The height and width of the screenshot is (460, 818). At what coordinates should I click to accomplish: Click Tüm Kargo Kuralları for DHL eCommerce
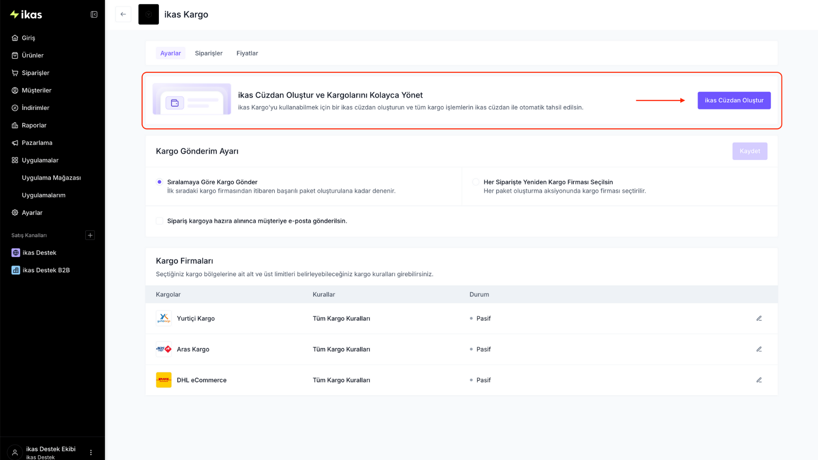coord(341,380)
